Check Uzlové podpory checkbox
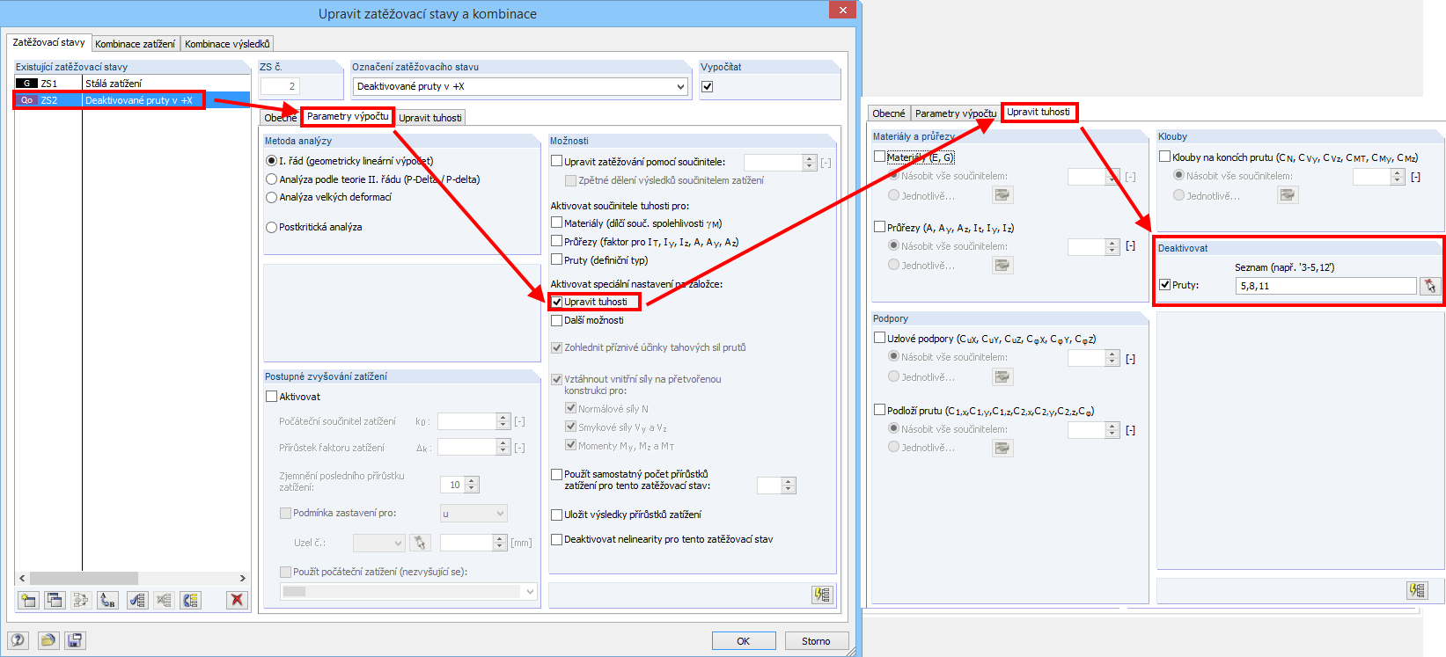 (879, 338)
